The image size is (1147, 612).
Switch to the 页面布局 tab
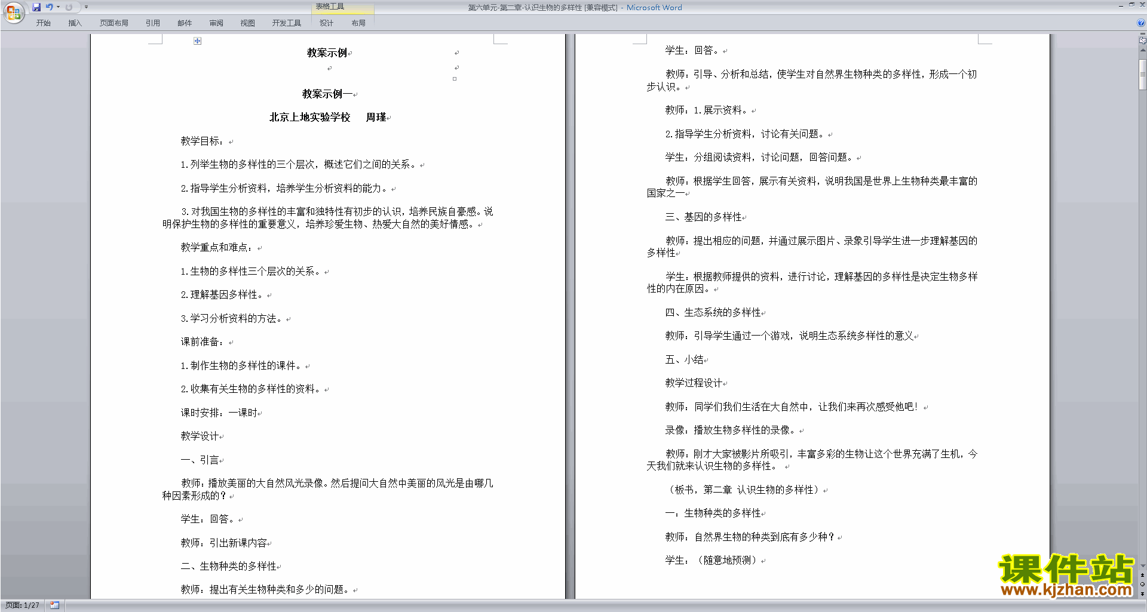click(114, 23)
